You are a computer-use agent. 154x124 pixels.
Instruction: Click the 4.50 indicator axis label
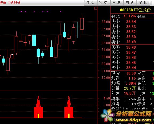coord(107,98)
